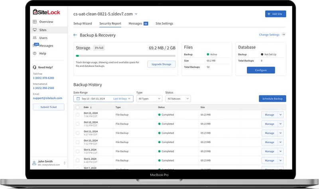Check the Oct 13, 2024 backup row
Screen dimensions: 319x189
(77, 115)
